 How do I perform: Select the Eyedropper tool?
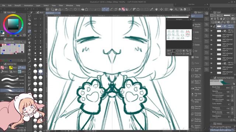(29, 62)
